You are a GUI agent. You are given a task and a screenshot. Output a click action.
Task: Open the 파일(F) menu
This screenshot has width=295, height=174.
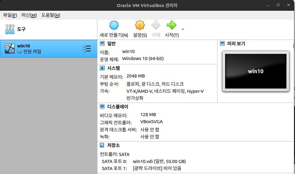[10, 15]
